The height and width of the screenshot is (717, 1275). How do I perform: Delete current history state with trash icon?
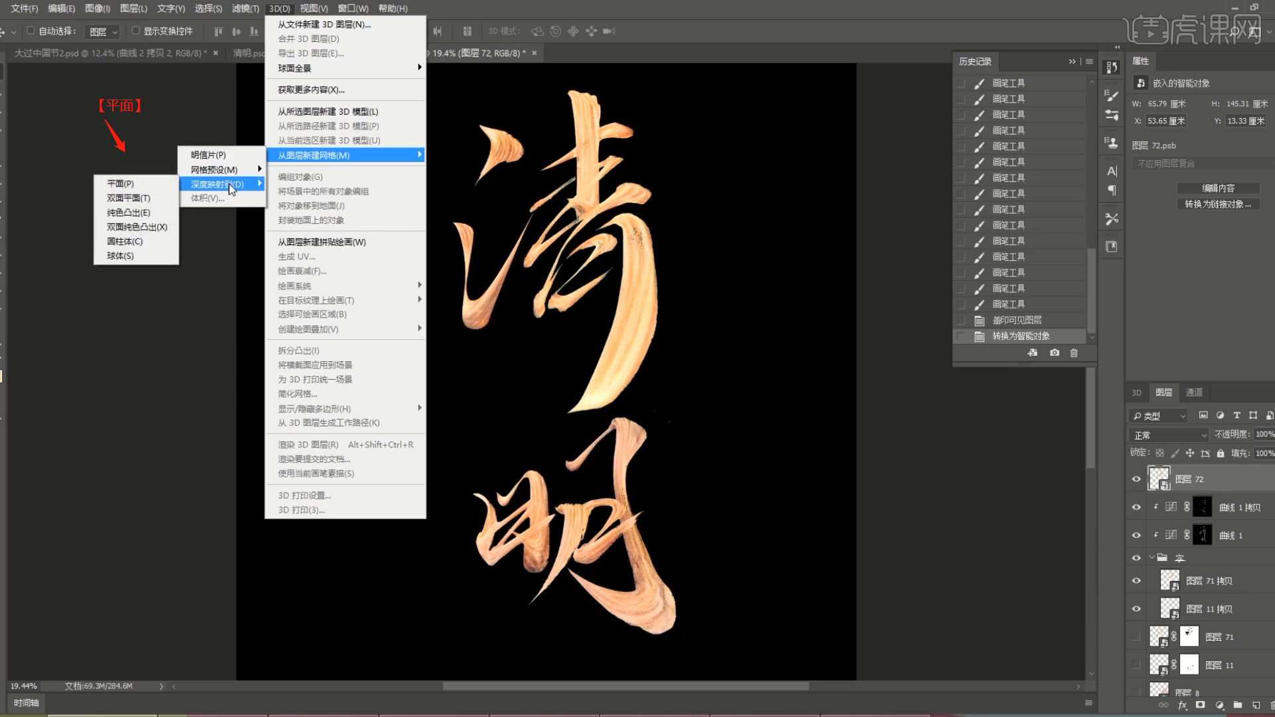1074,353
